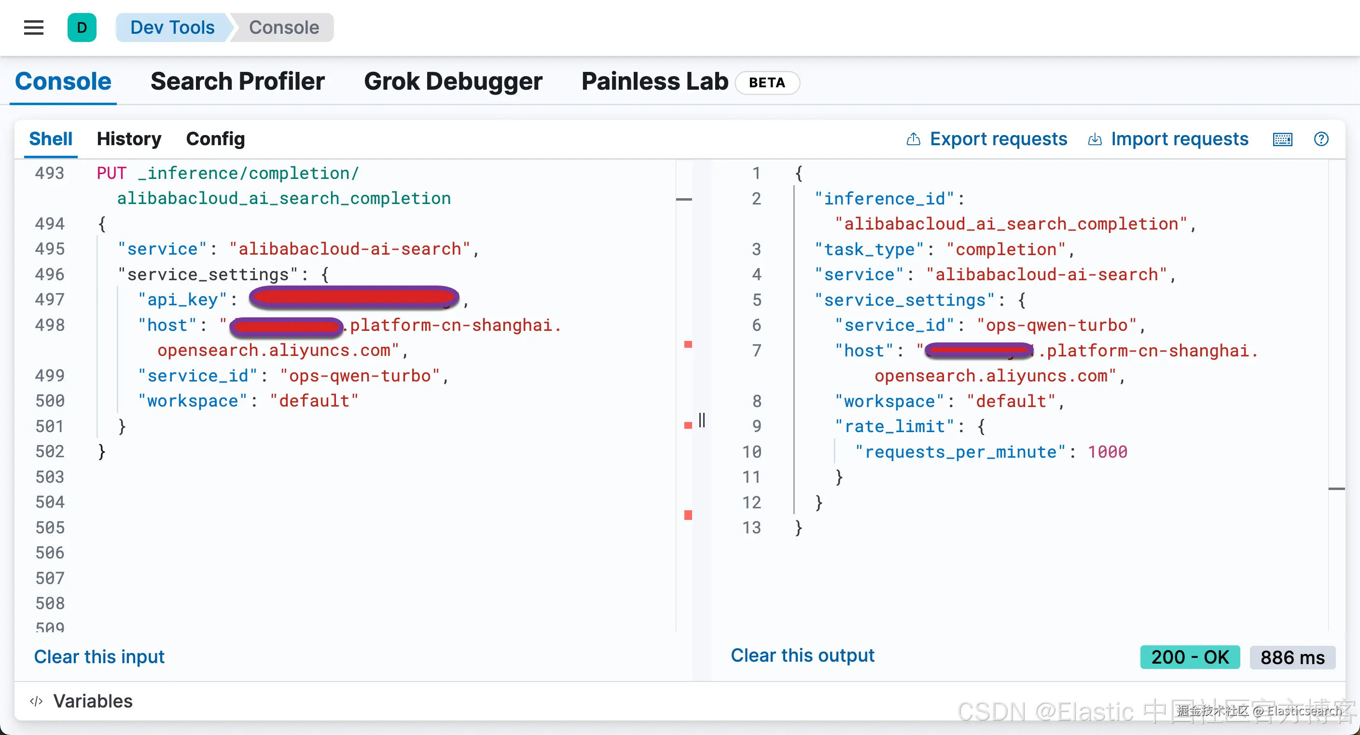This screenshot has width=1360, height=735.
Task: Click Clear this input
Action: coord(99,657)
